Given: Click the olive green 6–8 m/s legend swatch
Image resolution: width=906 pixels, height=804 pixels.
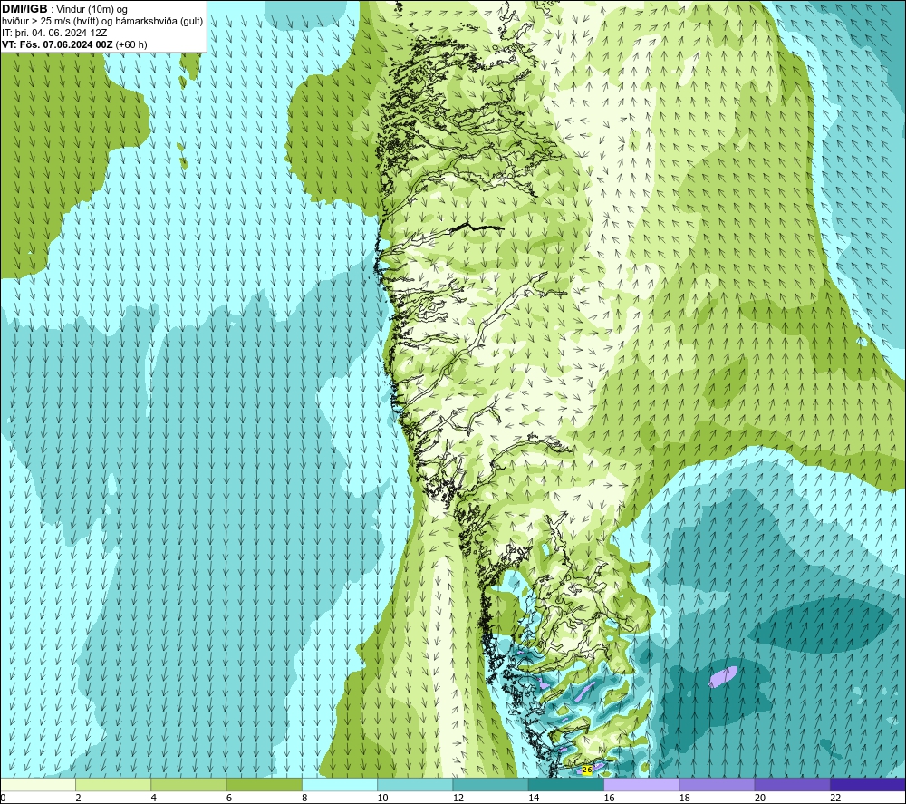Looking at the screenshot, I should (x=264, y=784).
